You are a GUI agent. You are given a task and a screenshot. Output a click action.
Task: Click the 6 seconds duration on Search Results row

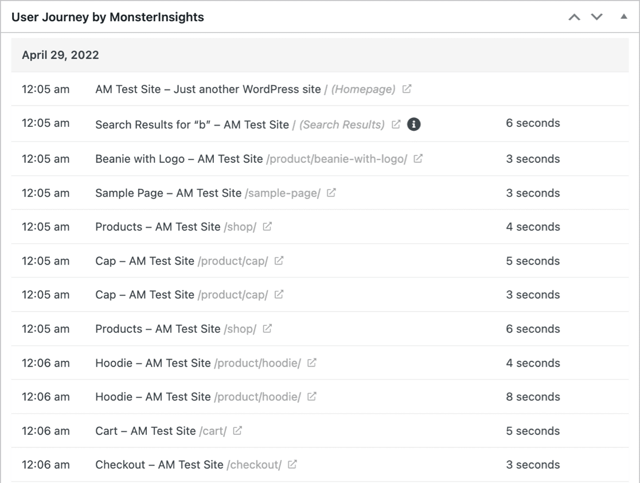tap(533, 123)
